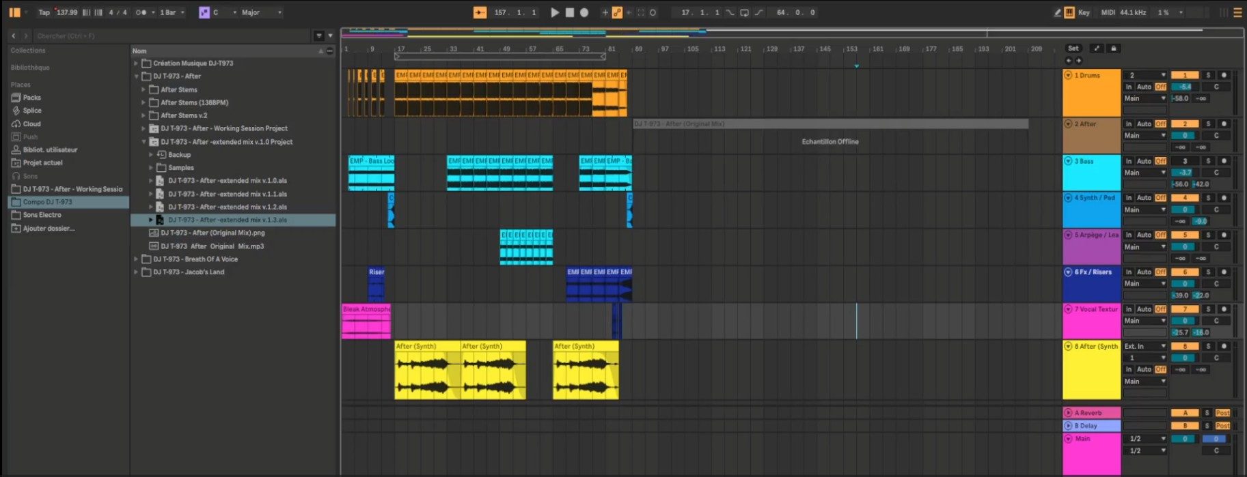
Task: Expand DJ T-973 - Breath Of A Voice folder
Action: click(x=136, y=259)
